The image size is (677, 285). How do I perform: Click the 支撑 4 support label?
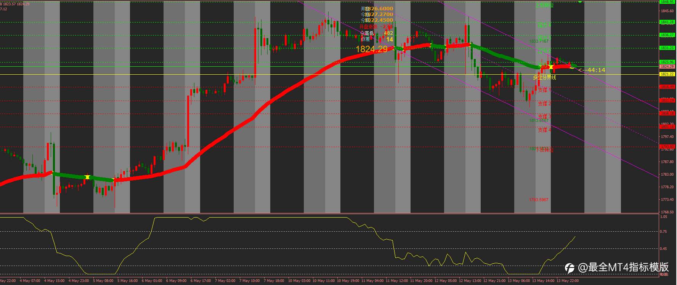[544, 130]
